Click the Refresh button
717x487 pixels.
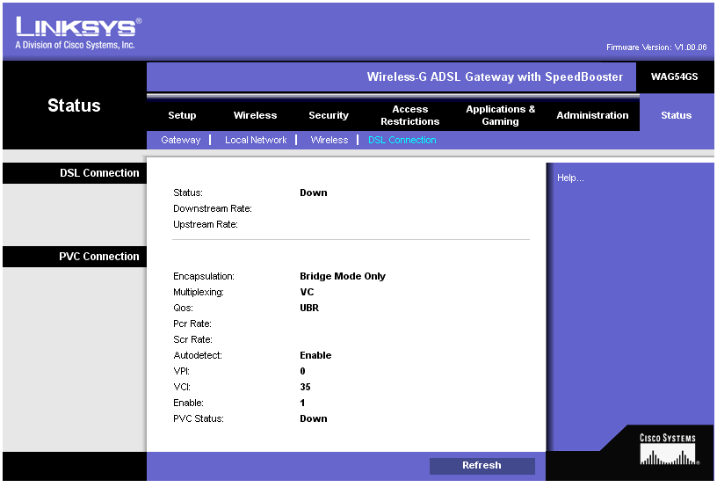click(x=482, y=466)
